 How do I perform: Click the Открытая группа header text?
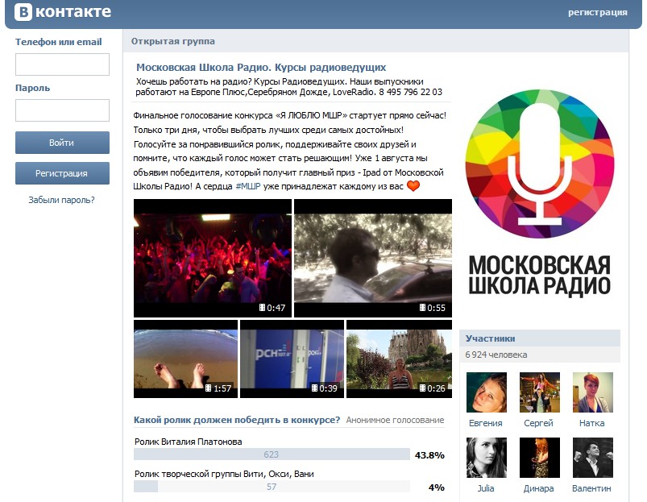click(173, 41)
